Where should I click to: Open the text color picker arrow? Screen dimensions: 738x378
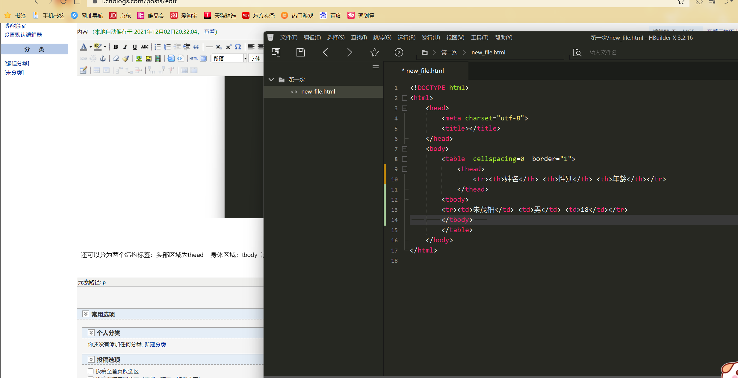tap(90, 47)
